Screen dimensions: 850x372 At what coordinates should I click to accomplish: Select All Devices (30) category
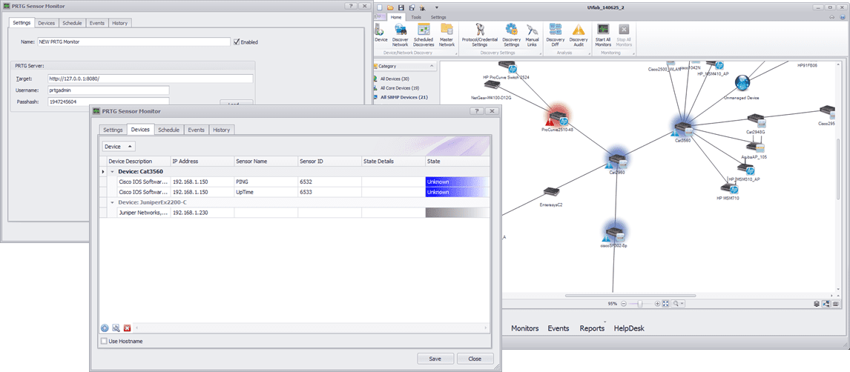[394, 79]
